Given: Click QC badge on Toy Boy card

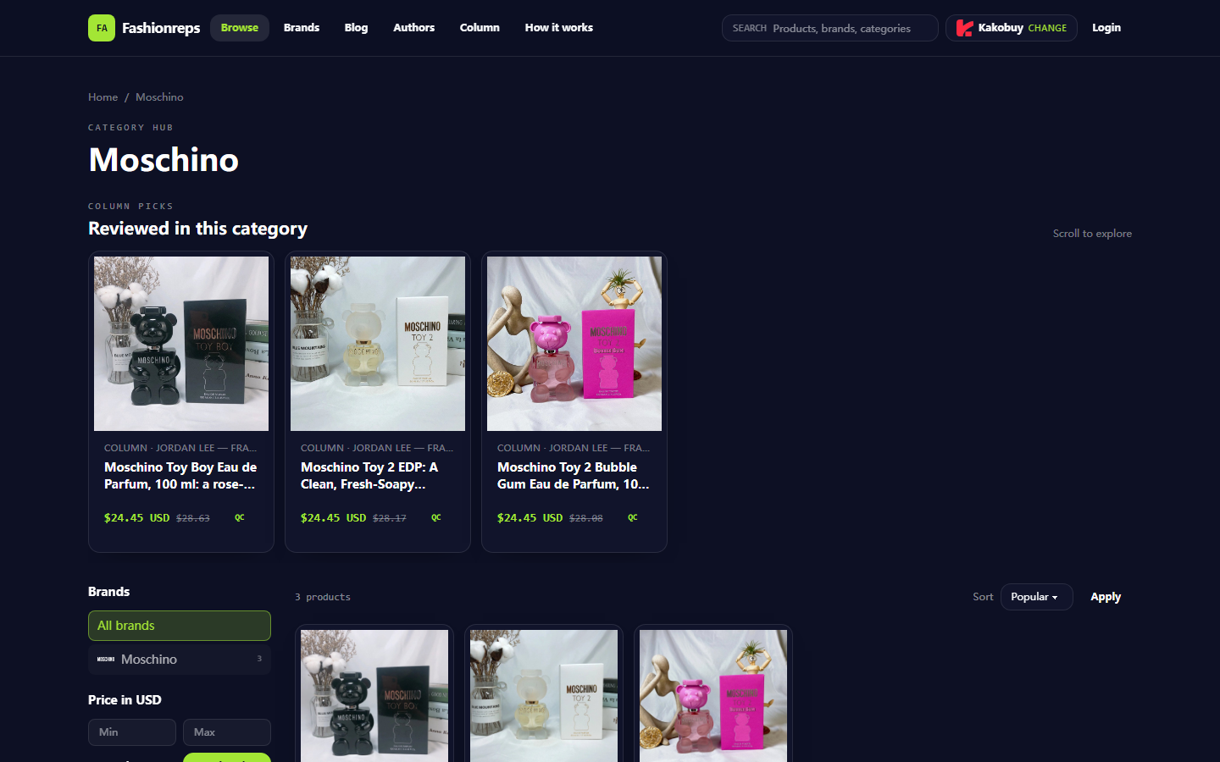Looking at the screenshot, I should point(240,518).
